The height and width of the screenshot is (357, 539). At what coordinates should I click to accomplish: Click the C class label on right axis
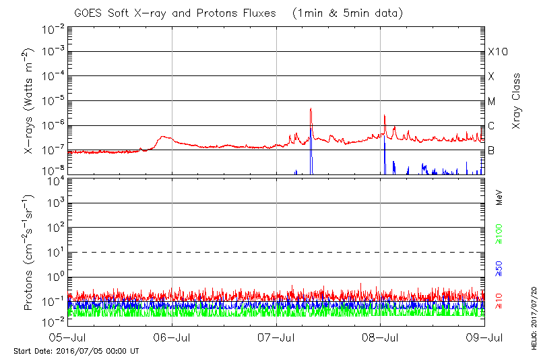point(491,126)
